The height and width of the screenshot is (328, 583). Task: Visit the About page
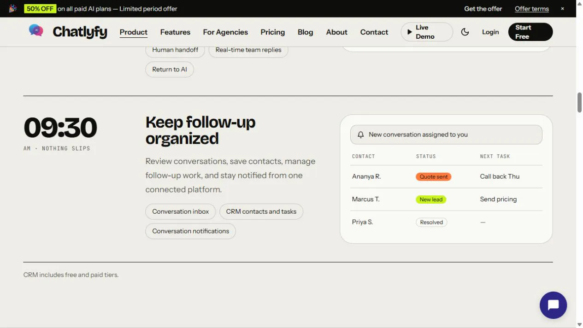pos(336,32)
